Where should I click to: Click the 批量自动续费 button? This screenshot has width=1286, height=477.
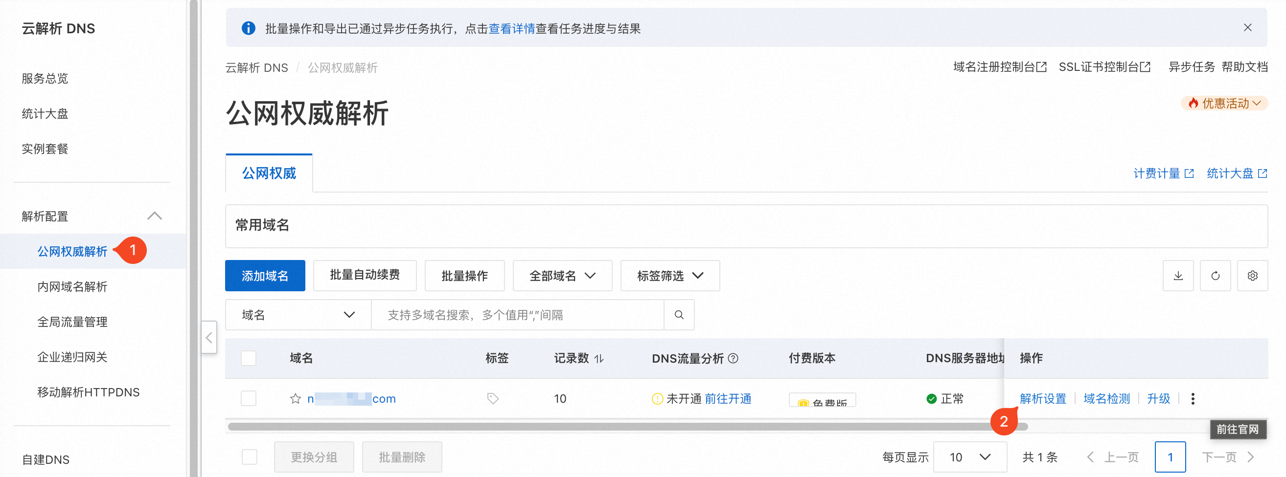(365, 276)
